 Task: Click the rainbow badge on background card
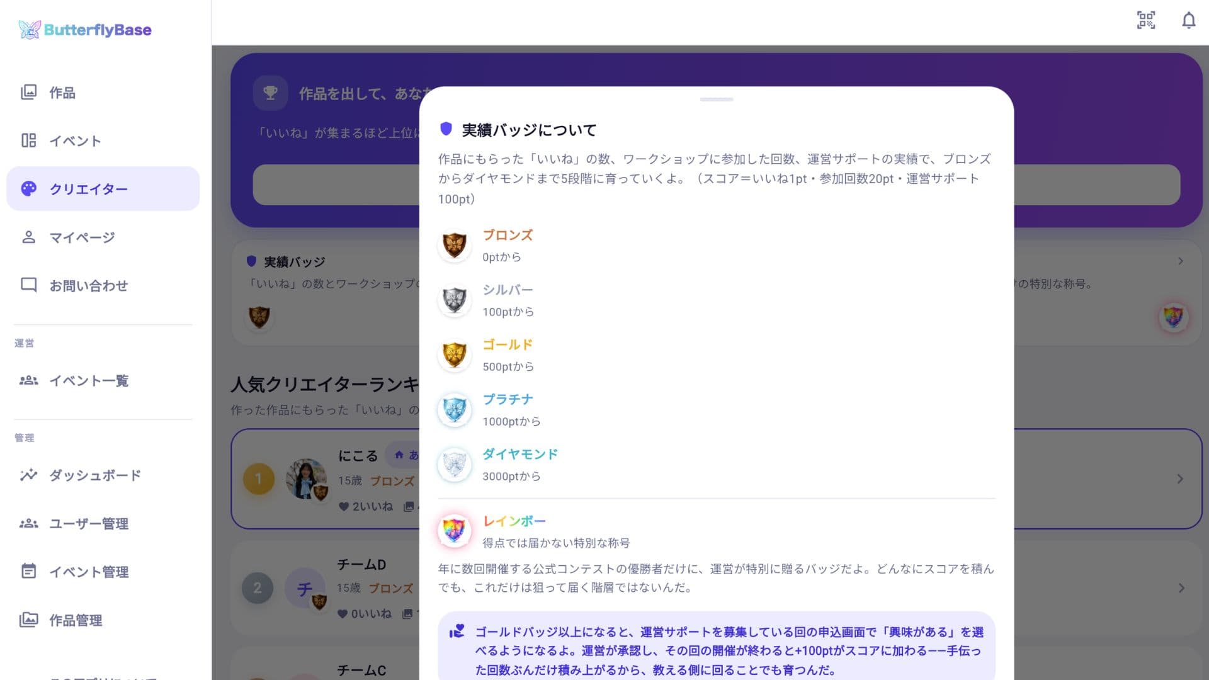click(1173, 317)
